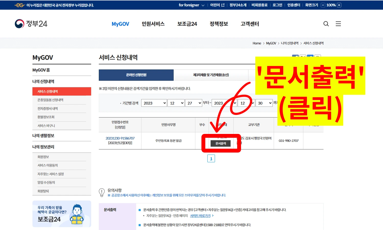
Task: Open 회원탈퇴 in sidebar
Action: pyautogui.click(x=43, y=191)
